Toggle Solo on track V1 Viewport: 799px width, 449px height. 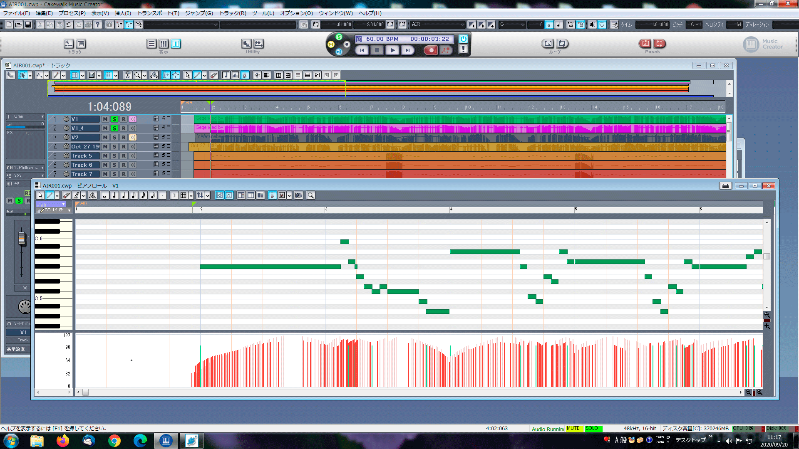pos(114,119)
